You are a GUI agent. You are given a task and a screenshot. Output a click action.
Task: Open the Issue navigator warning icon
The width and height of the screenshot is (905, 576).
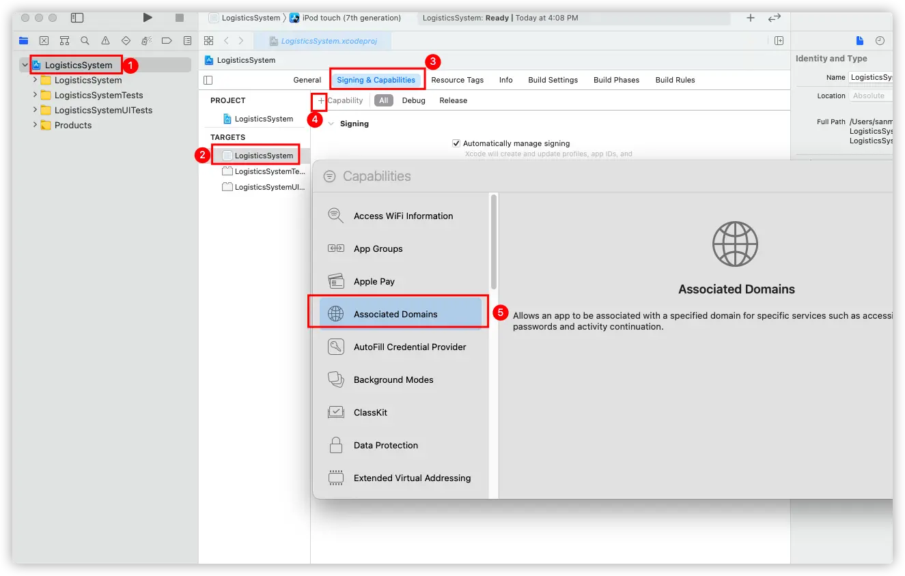(x=105, y=41)
